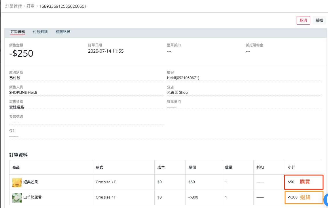The height and width of the screenshot is (208, 328).
Task: Click the 山羊奶蘆薈 product name
Action: [33, 197]
